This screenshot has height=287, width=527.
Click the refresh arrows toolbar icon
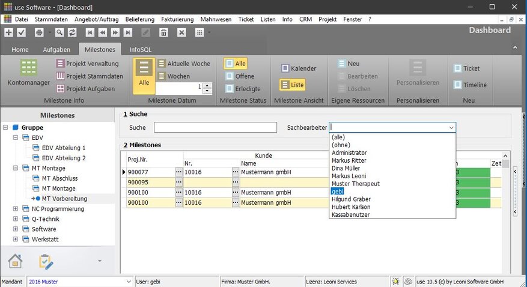72,32
